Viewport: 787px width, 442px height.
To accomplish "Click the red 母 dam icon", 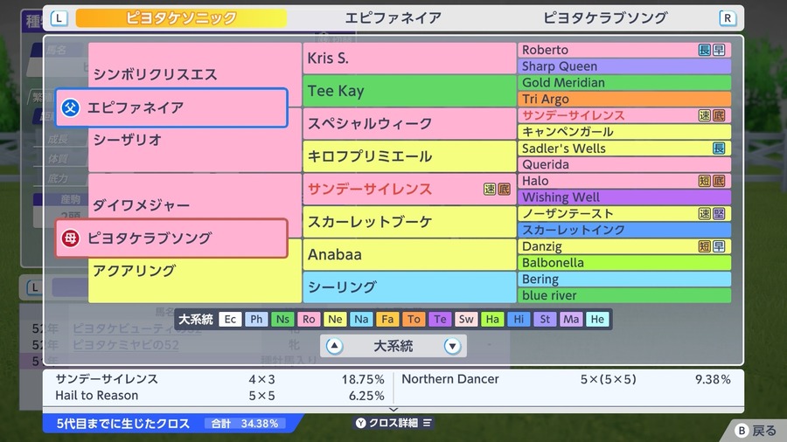I will (71, 238).
